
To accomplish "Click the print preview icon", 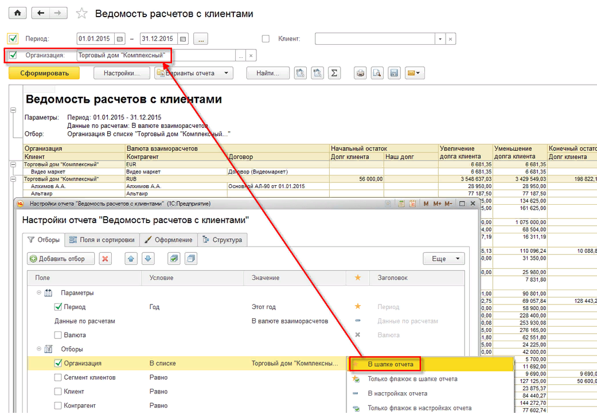I will tap(377, 73).
